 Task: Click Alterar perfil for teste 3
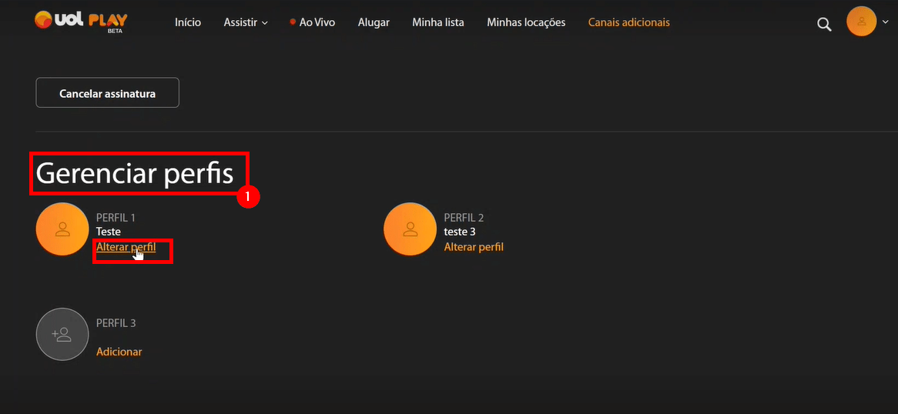coord(474,247)
